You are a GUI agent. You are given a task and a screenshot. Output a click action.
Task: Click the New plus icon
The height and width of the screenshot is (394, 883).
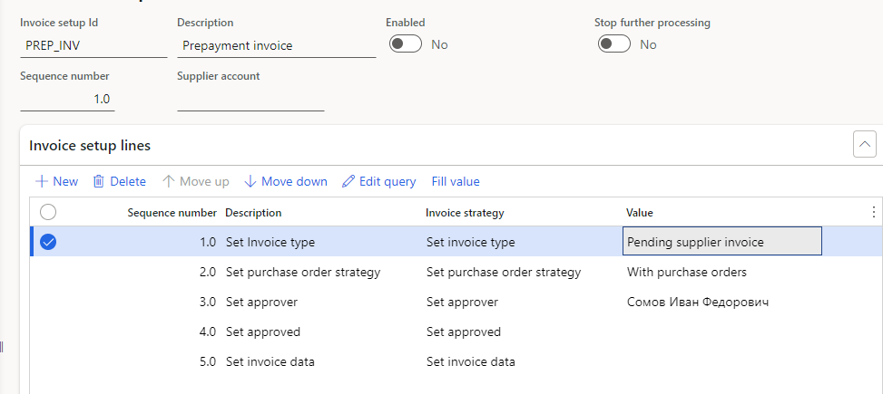pos(42,181)
